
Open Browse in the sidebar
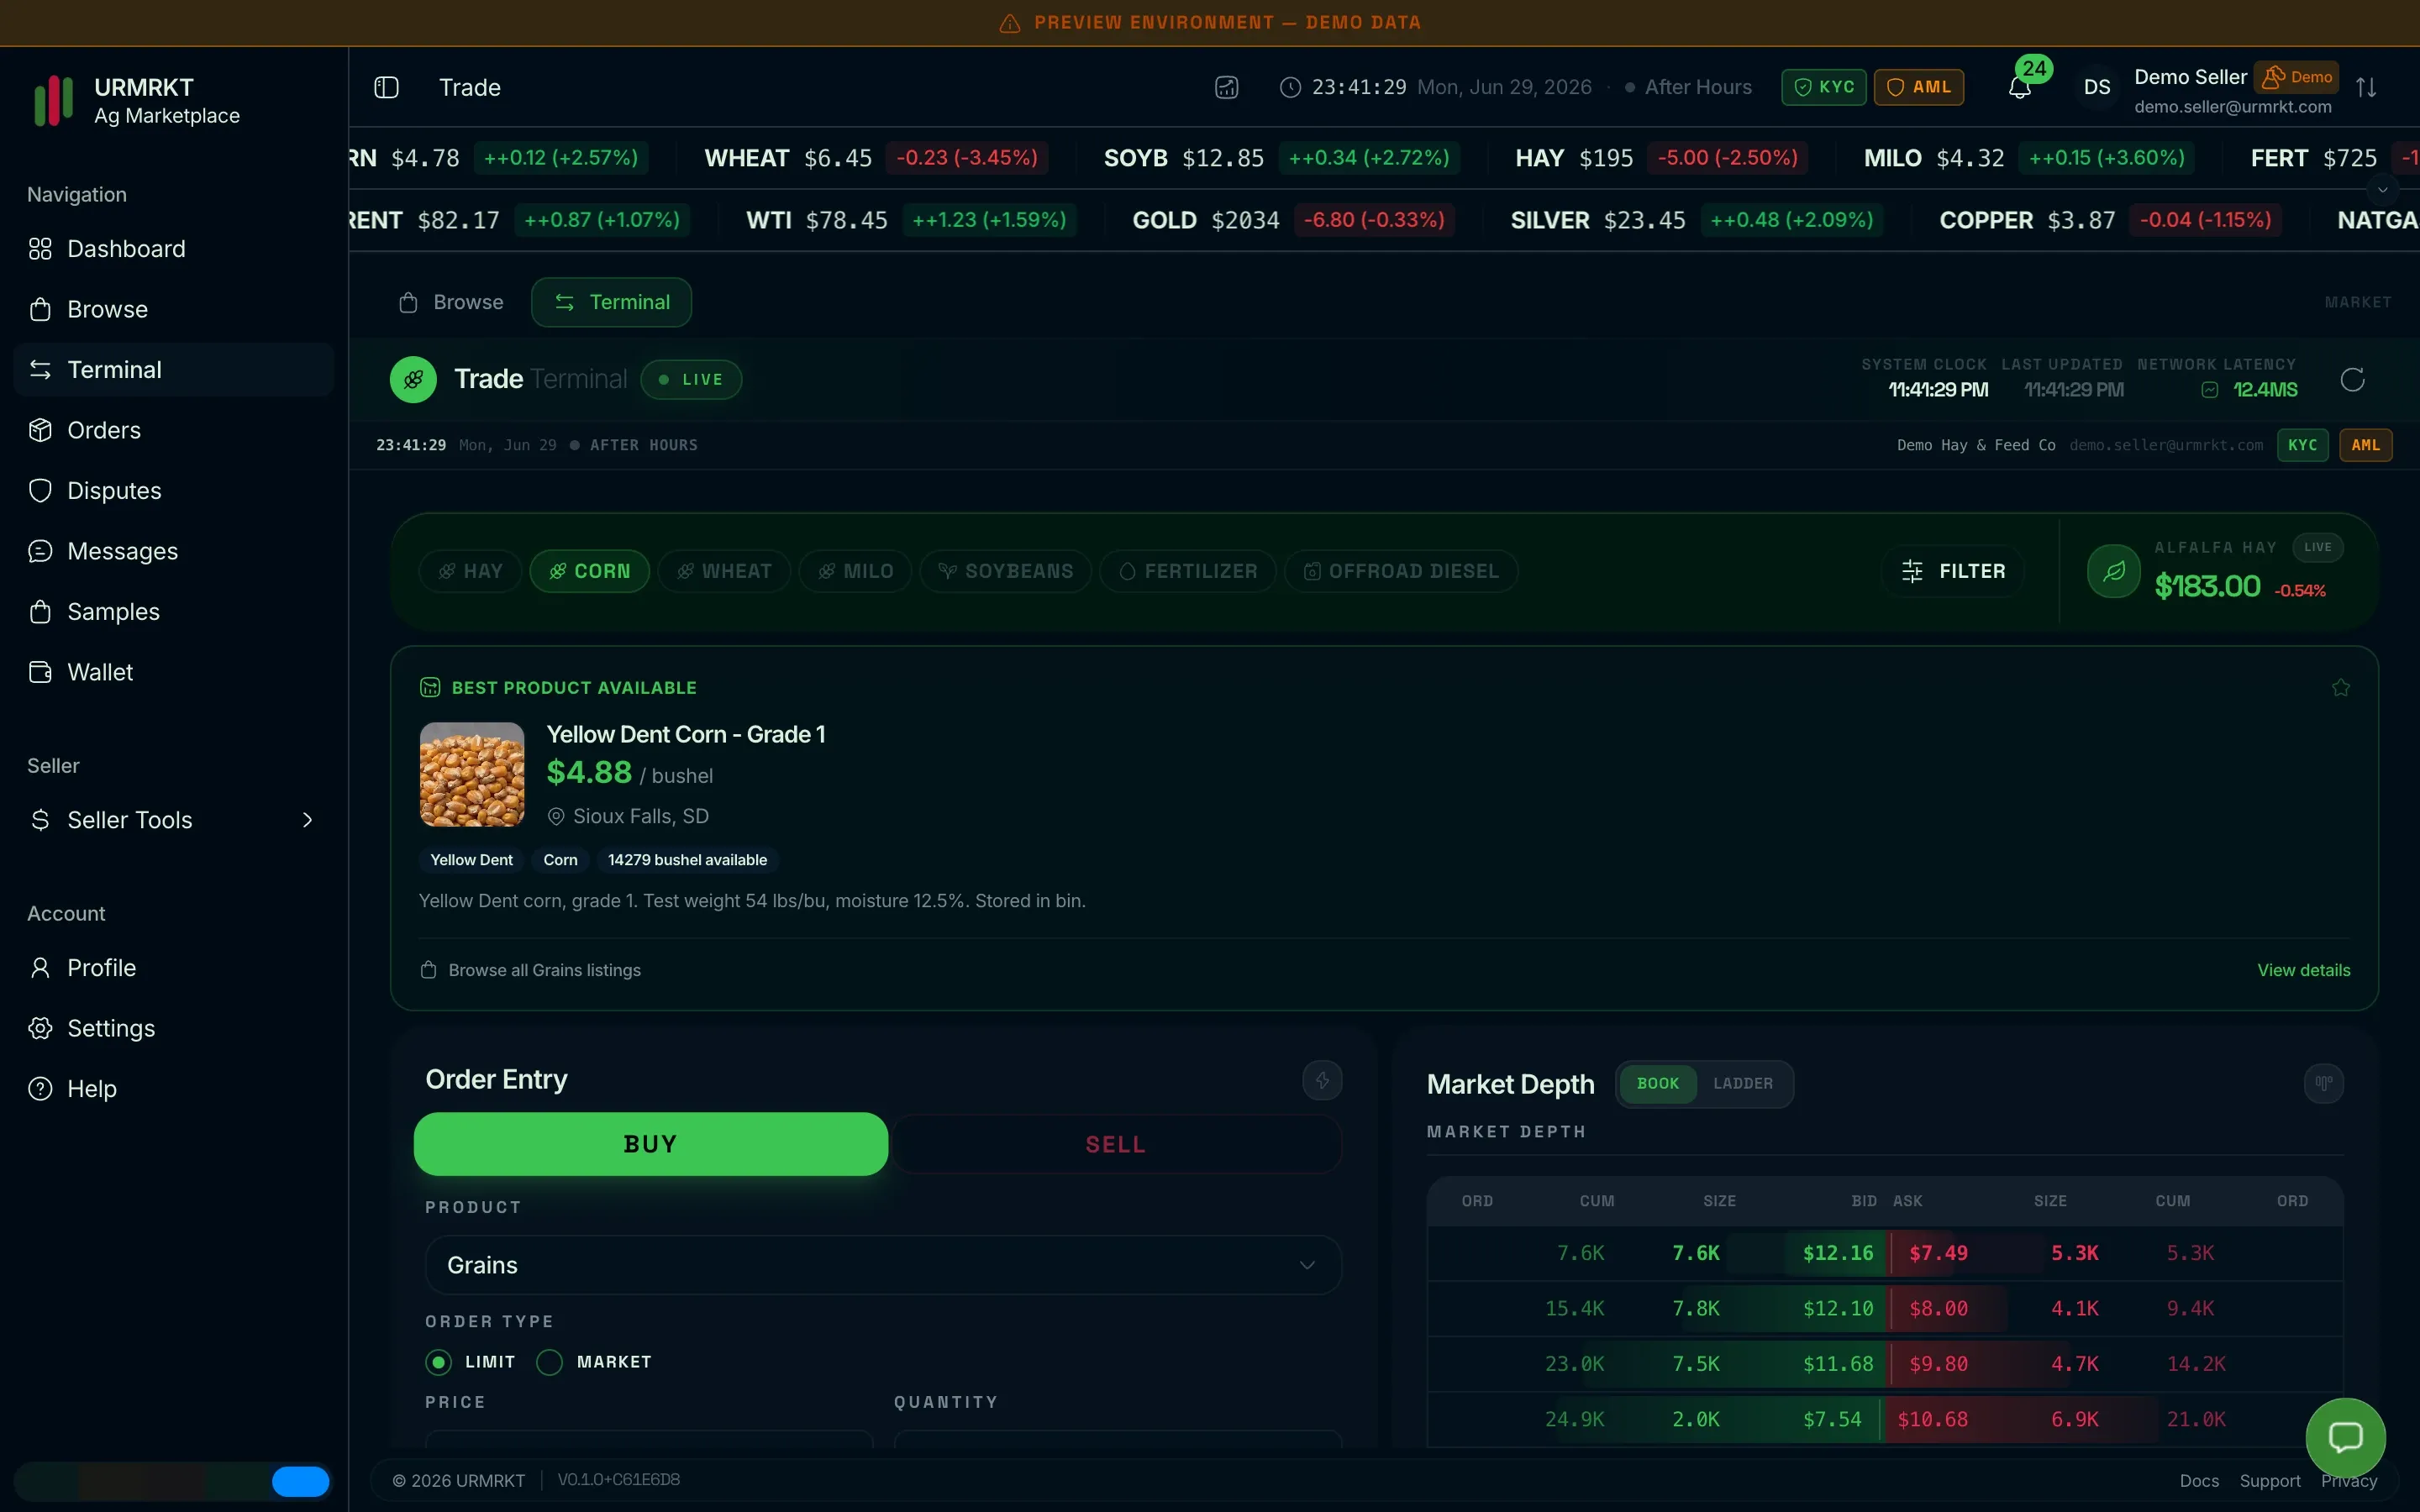pyautogui.click(x=174, y=309)
